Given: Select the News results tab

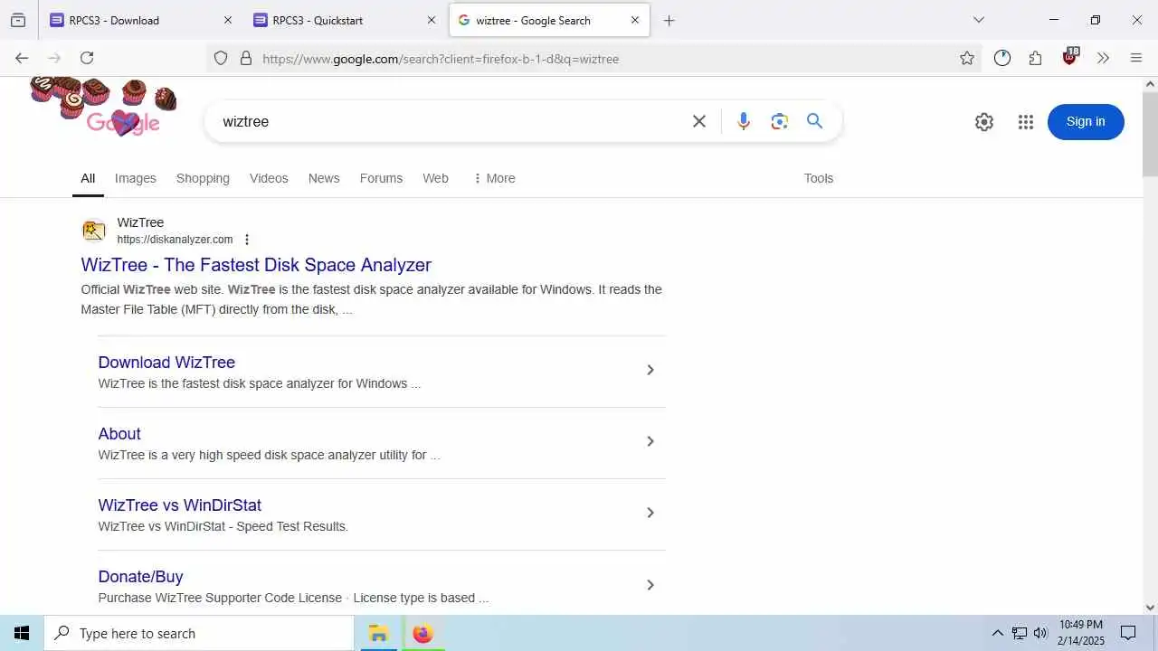Looking at the screenshot, I should pyautogui.click(x=324, y=178).
